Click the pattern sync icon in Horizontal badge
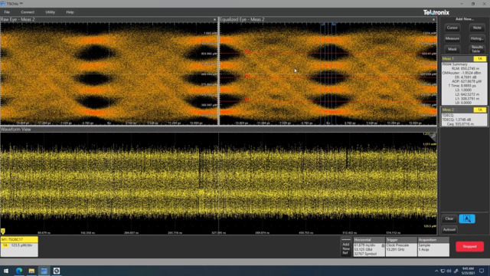This screenshot has width=490, height=276. tap(383, 245)
